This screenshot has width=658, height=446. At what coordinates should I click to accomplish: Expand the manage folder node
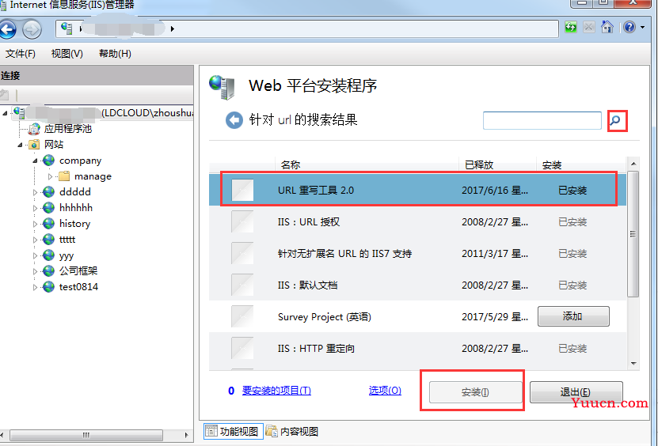[x=51, y=176]
